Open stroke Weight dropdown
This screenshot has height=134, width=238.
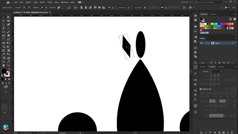222,71
